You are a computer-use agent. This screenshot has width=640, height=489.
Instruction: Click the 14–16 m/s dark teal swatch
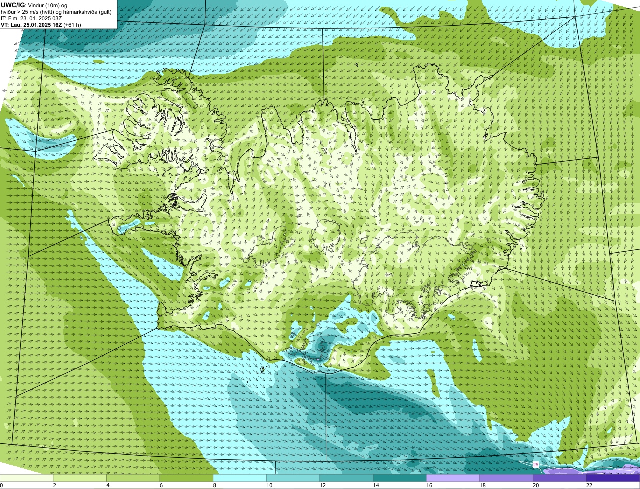pos(400,478)
